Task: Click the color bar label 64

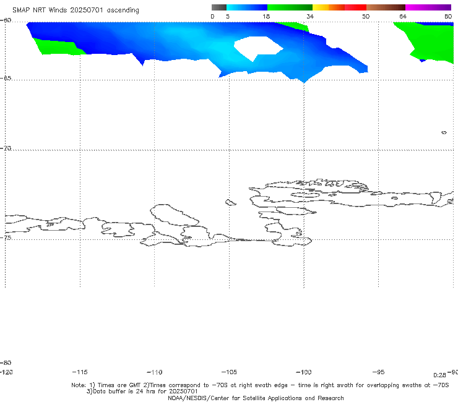Action: pyautogui.click(x=403, y=16)
